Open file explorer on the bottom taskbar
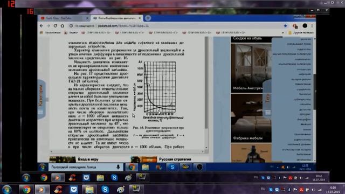345x194 pixels. pyautogui.click(x=89, y=190)
